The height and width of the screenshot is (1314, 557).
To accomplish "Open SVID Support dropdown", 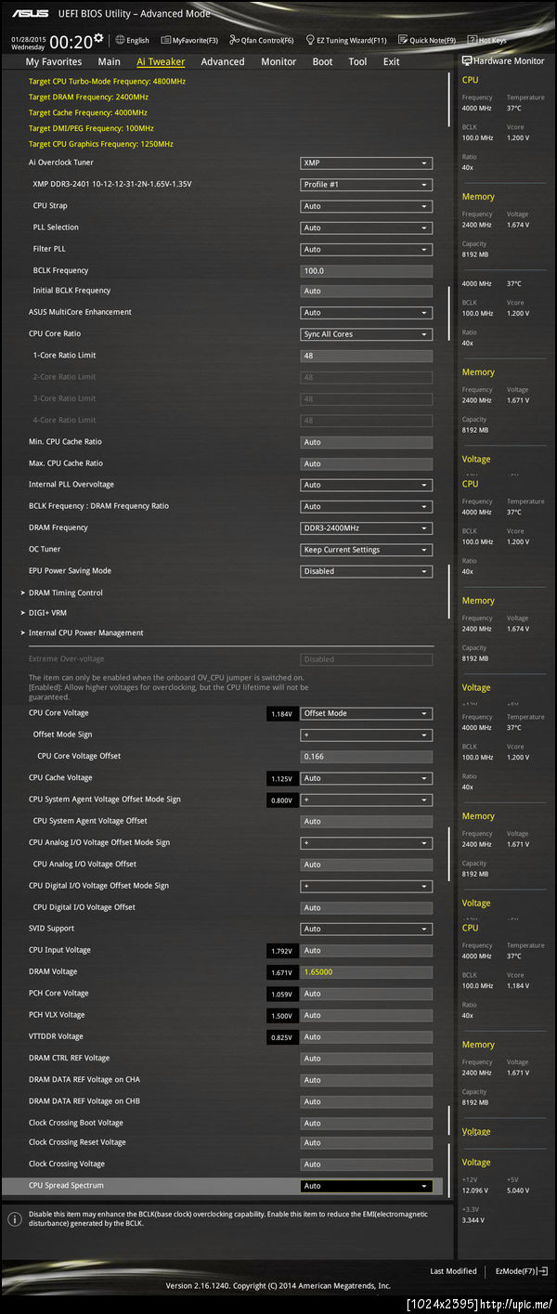I will [x=367, y=929].
